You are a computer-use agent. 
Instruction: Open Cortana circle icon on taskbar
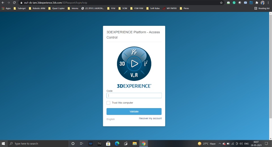(73, 144)
